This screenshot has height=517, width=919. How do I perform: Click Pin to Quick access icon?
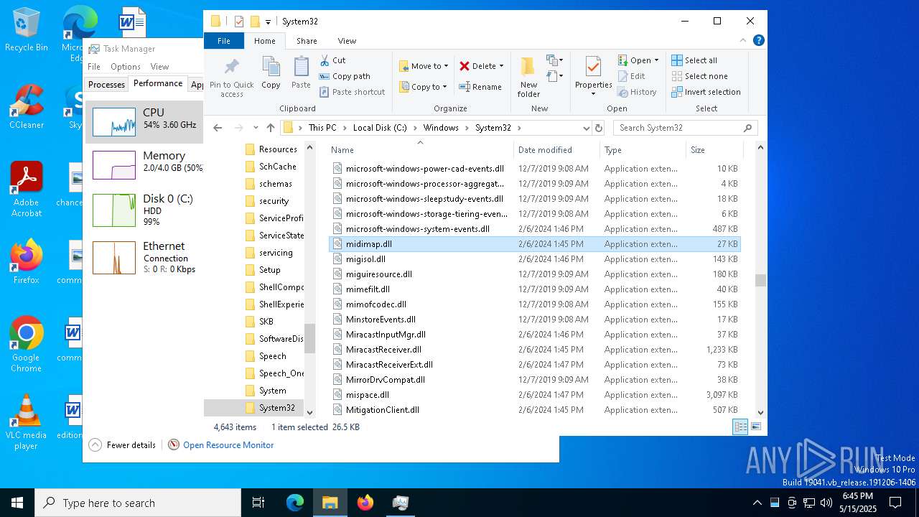[x=231, y=78]
